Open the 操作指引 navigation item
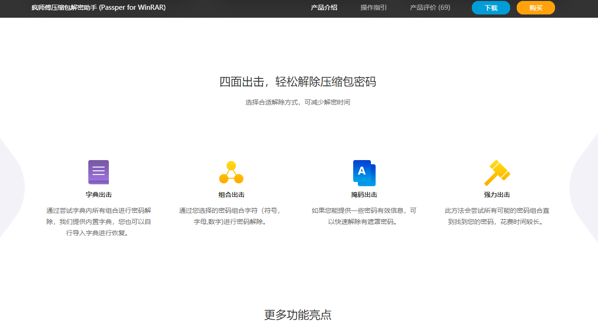The image size is (598, 336). click(x=373, y=7)
